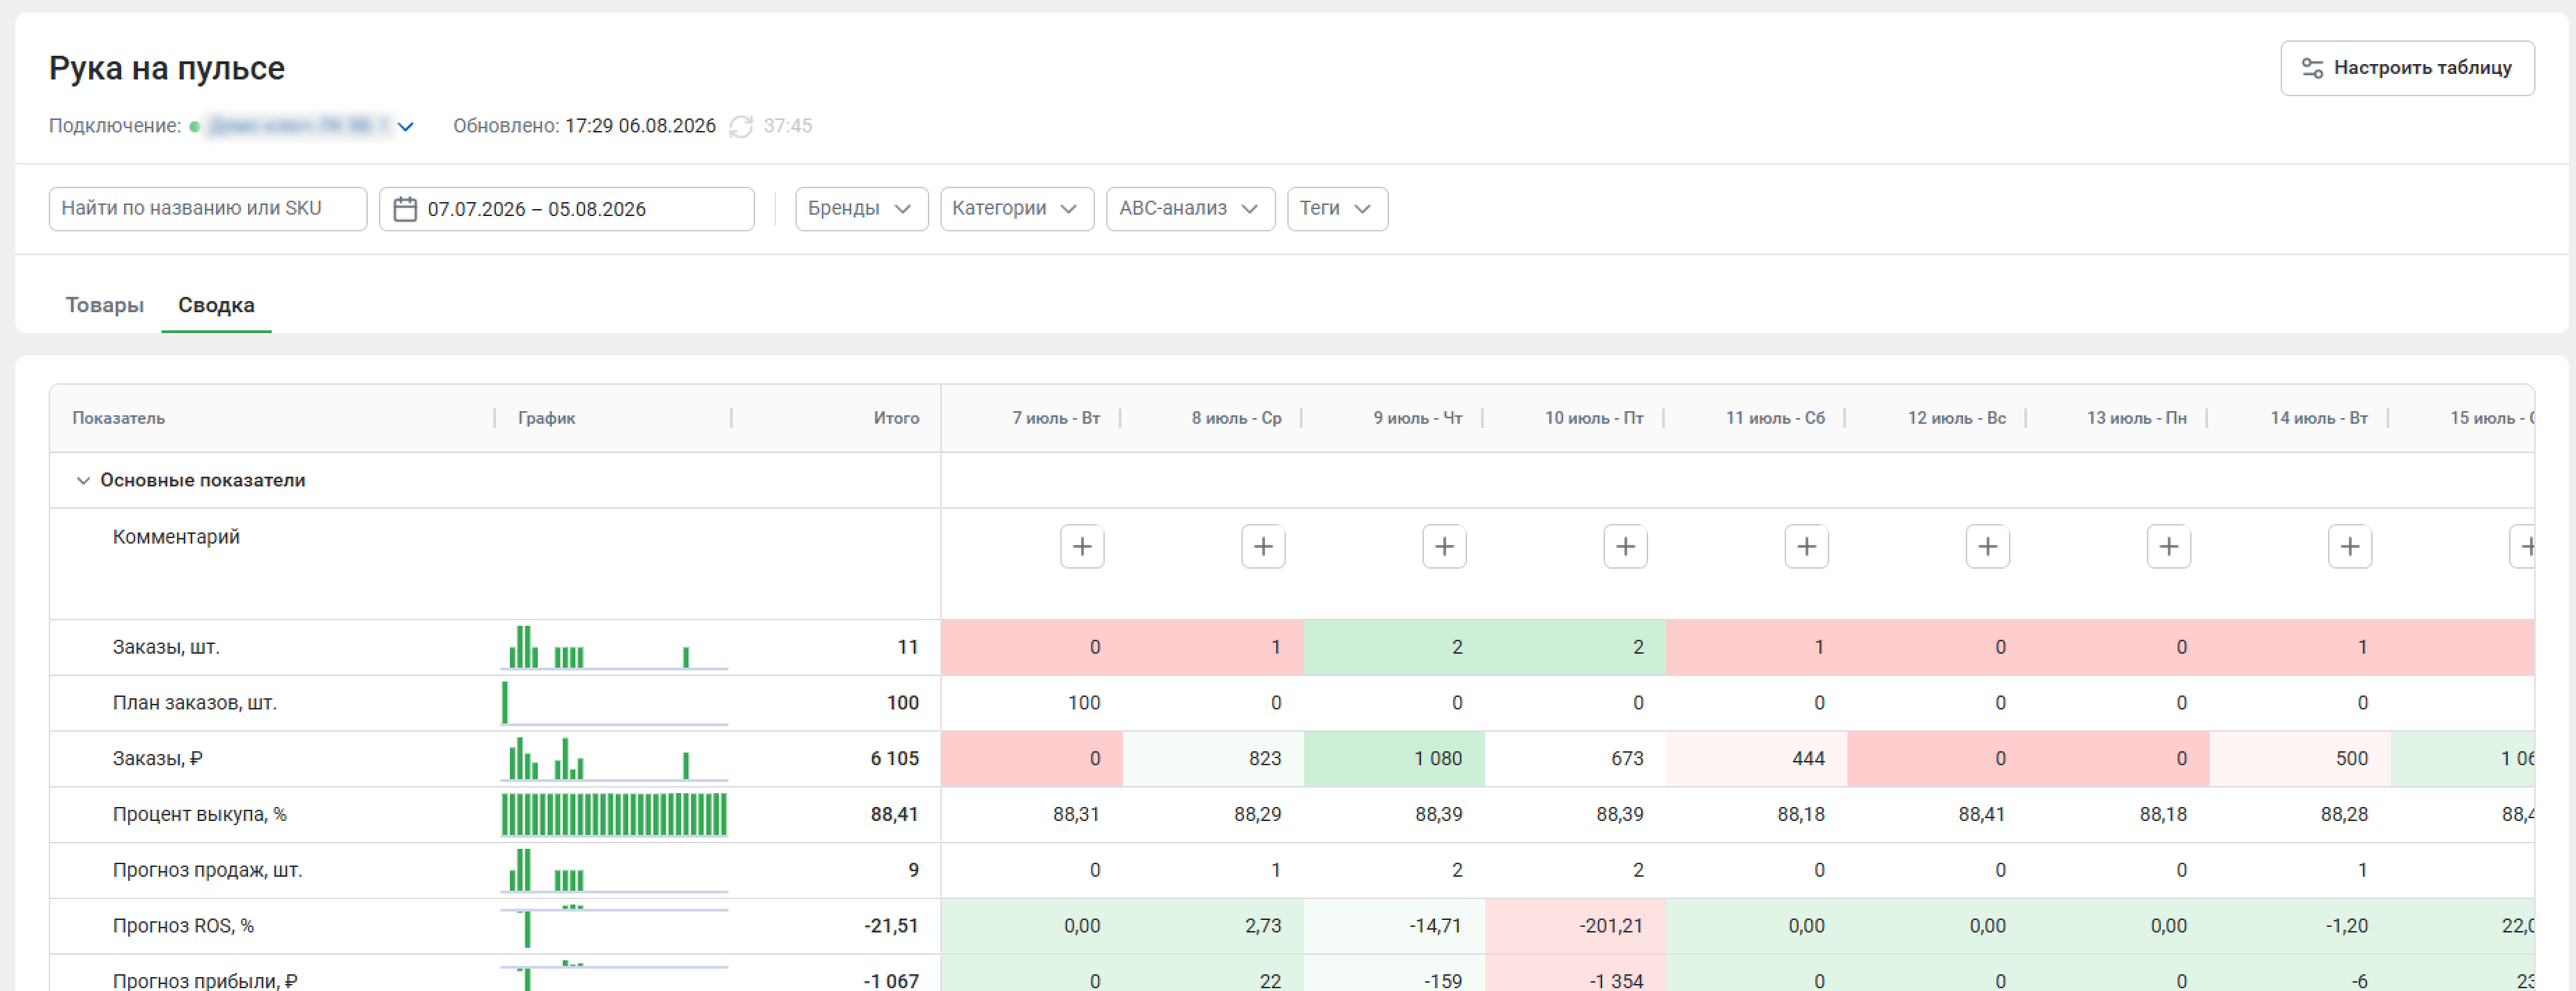The image size is (2576, 991).
Task: Add comment for 14 июль column
Action: [2349, 546]
